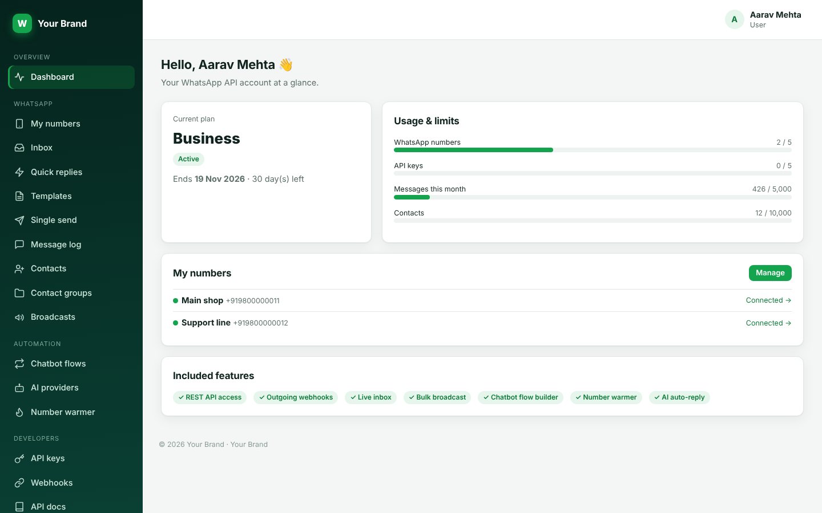Click the Broadcasts megaphone icon
The image size is (822, 513).
point(19,317)
